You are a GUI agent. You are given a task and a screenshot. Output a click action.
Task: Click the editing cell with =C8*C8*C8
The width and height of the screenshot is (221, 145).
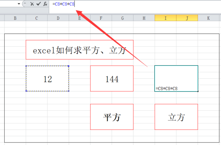pyautogui.click(x=176, y=79)
